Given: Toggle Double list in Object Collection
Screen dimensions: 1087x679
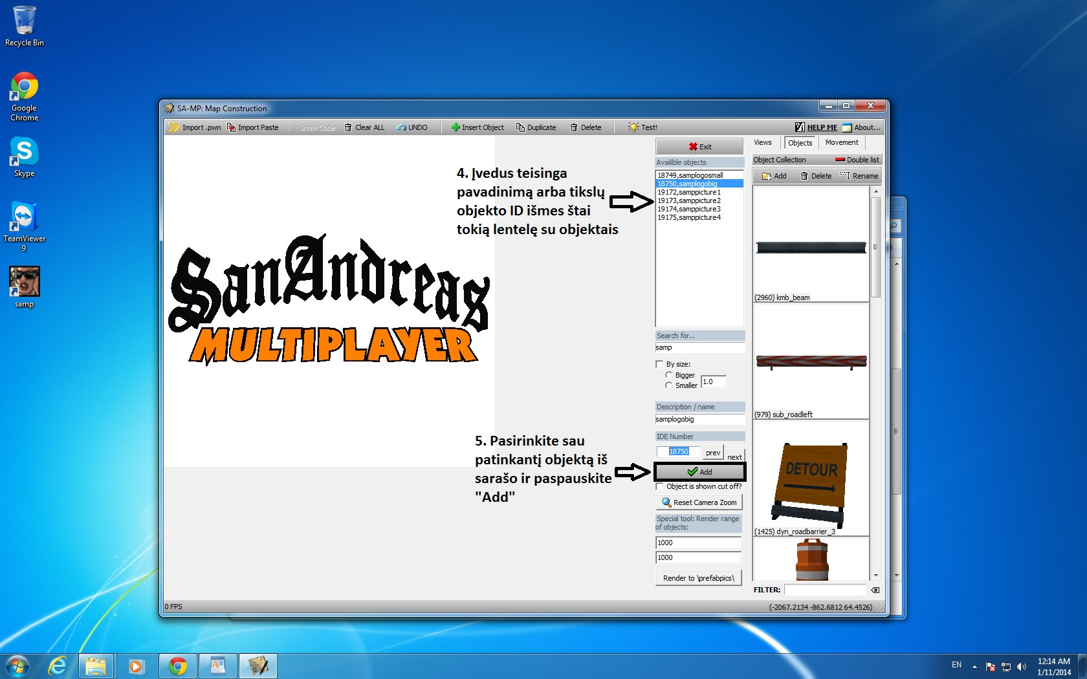Looking at the screenshot, I should tap(857, 160).
